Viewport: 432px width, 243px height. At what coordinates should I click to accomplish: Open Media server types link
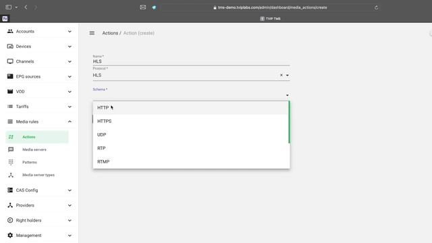pyautogui.click(x=38, y=175)
